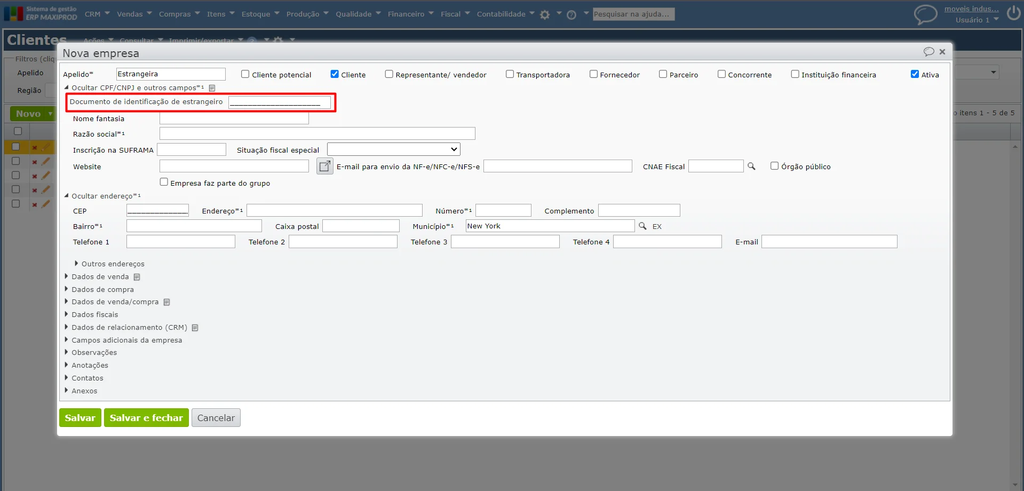Open the Produção menu
Screen dimensions: 1024x491
pos(307,14)
